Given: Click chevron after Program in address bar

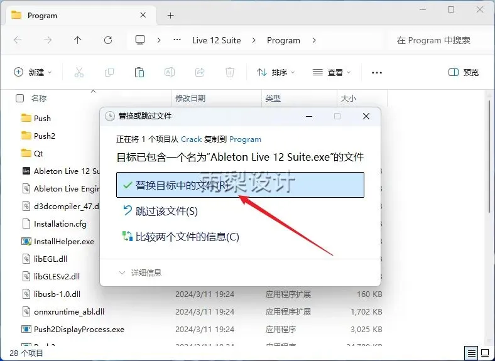Looking at the screenshot, I should coord(314,40).
